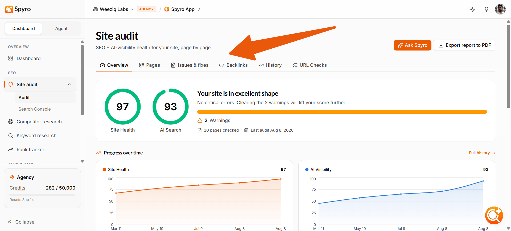Click the sidebar scroll down arrow

pos(82,161)
